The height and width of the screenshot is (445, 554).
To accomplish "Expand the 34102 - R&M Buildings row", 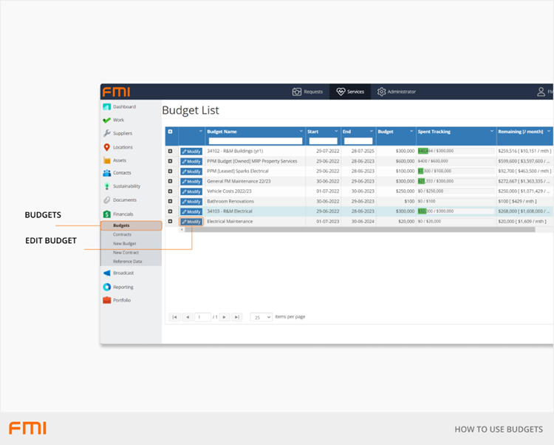I will click(171, 151).
